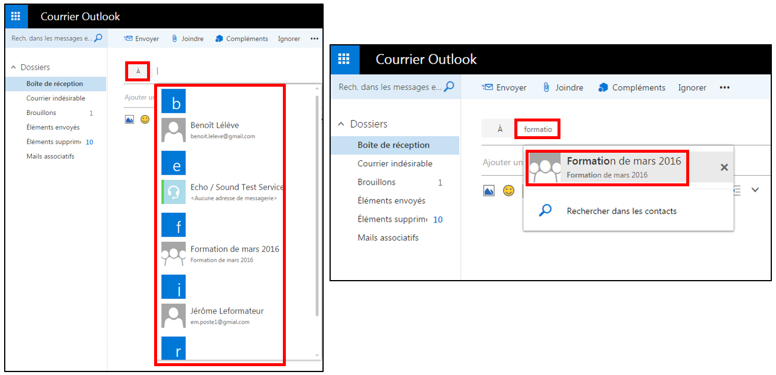
Task: Open app launcher grid in left window
Action: pyautogui.click(x=17, y=17)
